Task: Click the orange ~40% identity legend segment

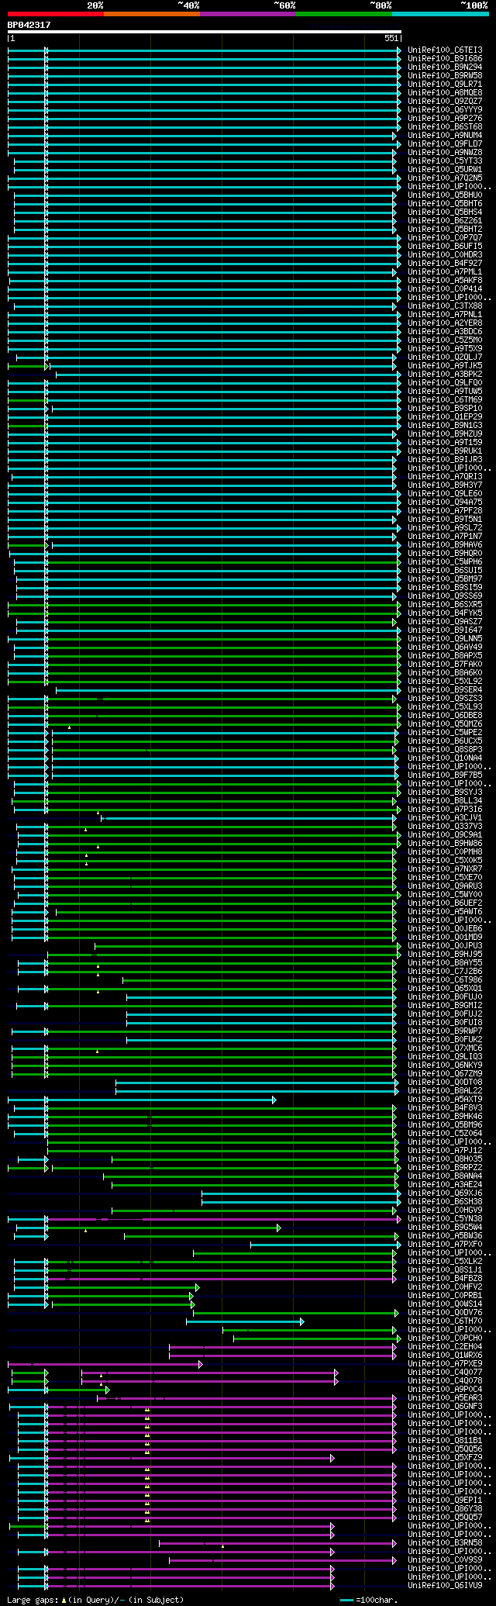Action: point(151,14)
